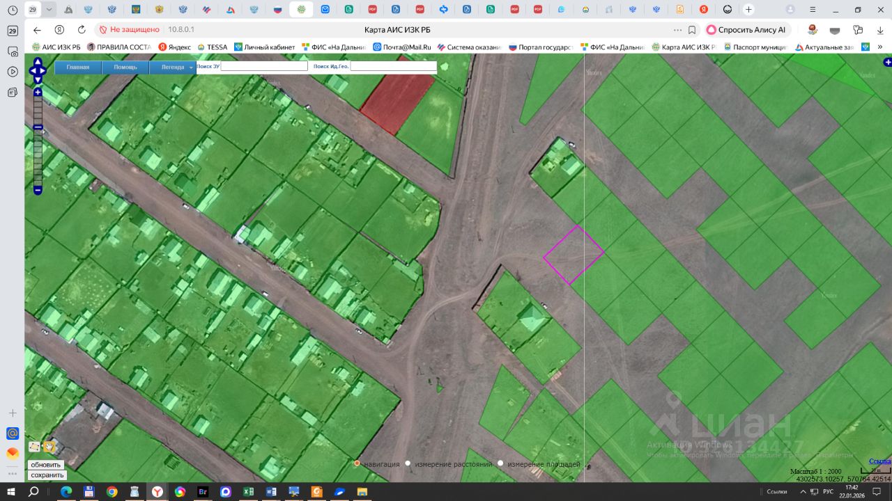
Task: Select the измерение расстояний radio button
Action: coord(408,463)
